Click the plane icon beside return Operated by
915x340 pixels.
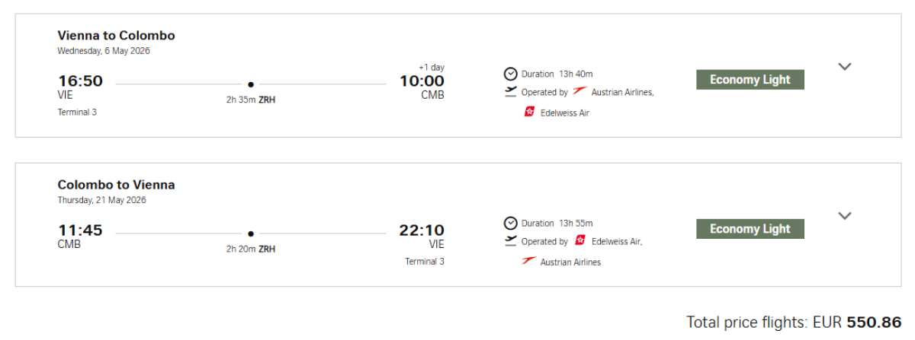(510, 241)
